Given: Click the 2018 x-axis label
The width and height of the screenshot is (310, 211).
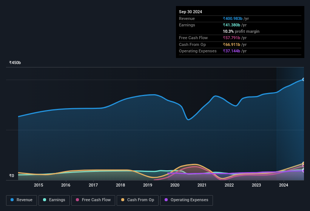Looking at the screenshot, I should coord(120,185).
